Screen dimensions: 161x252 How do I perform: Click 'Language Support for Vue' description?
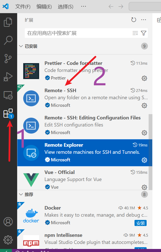click(x=73, y=179)
